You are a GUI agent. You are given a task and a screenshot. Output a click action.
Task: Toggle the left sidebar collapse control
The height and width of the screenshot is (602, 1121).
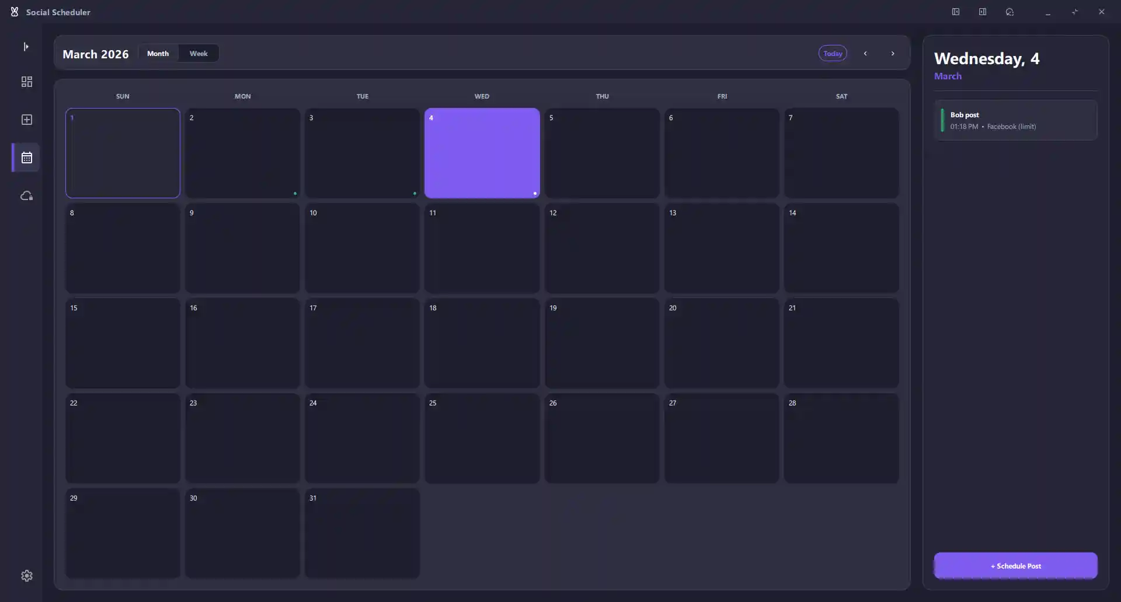(956, 12)
